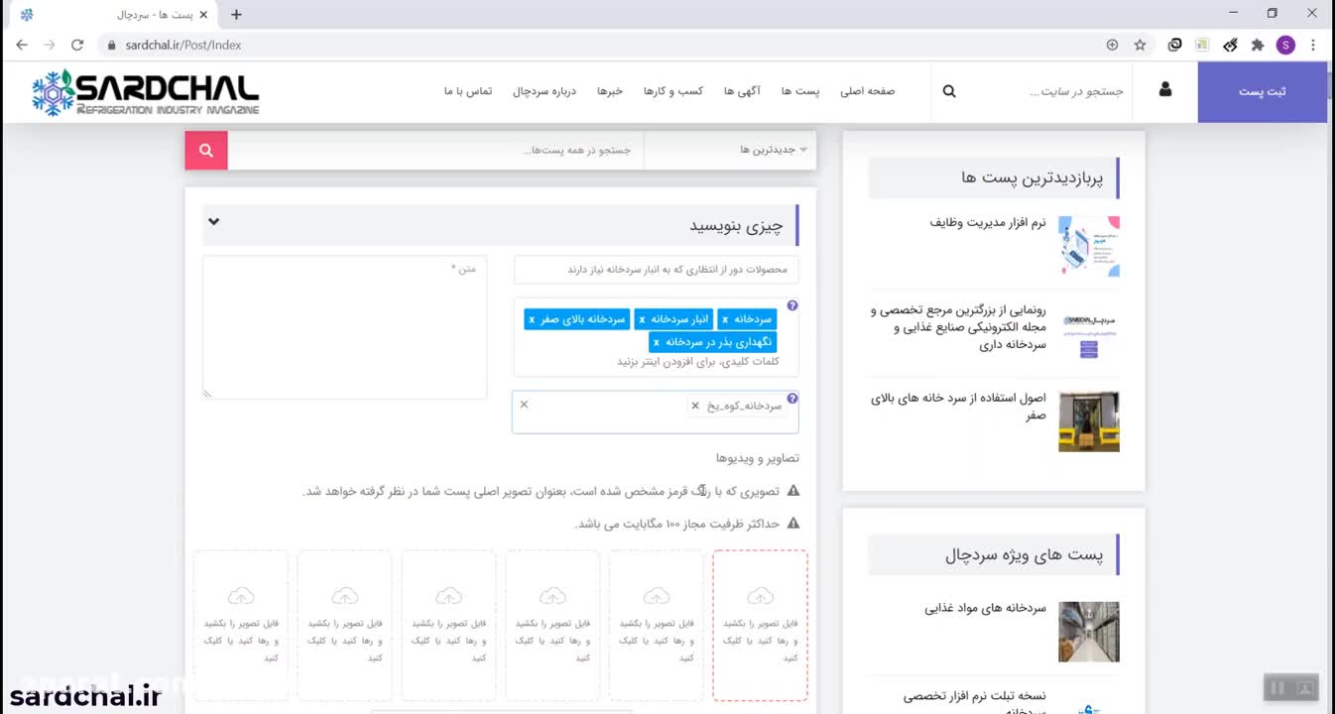Screen dimensions: 1335x714
Task: Open the 'جدیدترین ها' sort dropdown
Action: (774, 150)
